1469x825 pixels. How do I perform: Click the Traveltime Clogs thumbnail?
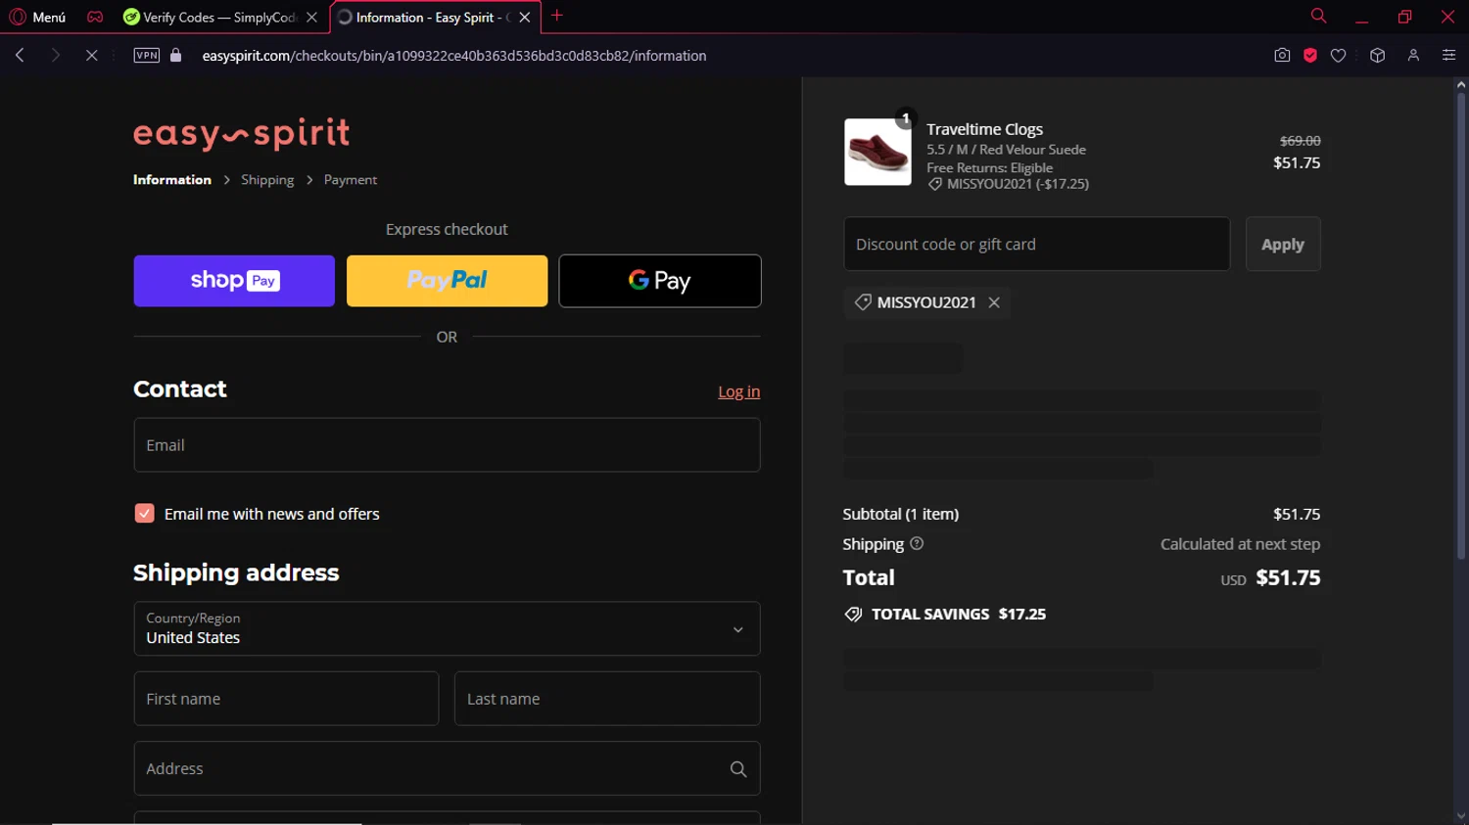click(x=877, y=152)
